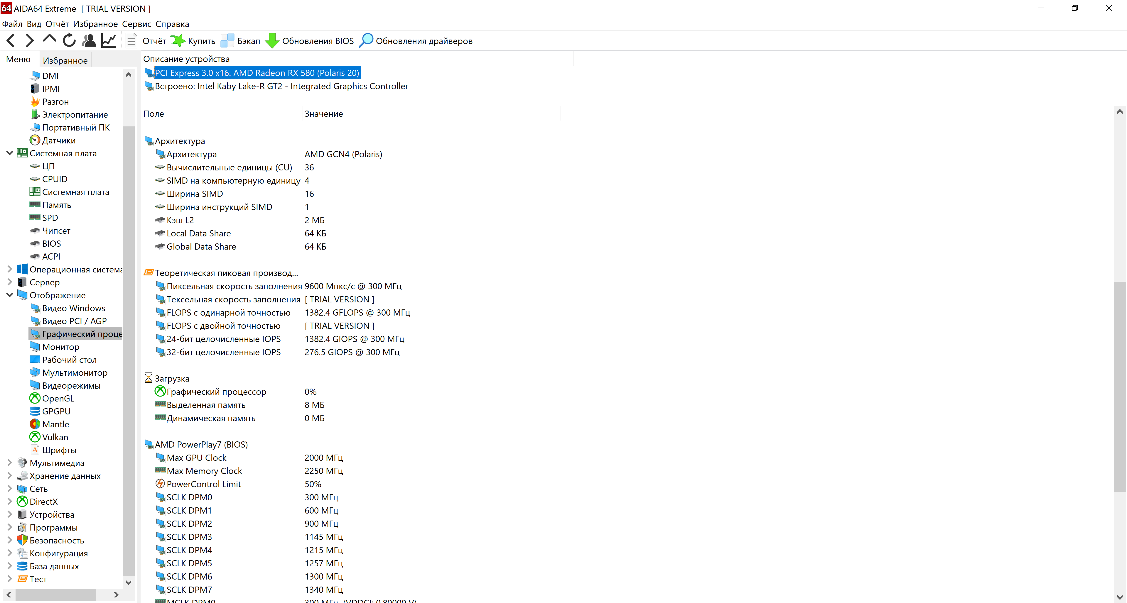Click the Значение column header

431,114
